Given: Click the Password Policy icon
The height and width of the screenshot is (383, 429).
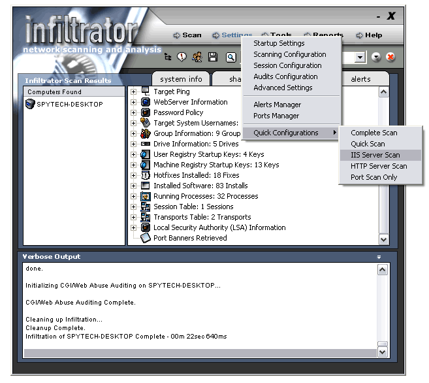Looking at the screenshot, I should 146,112.
